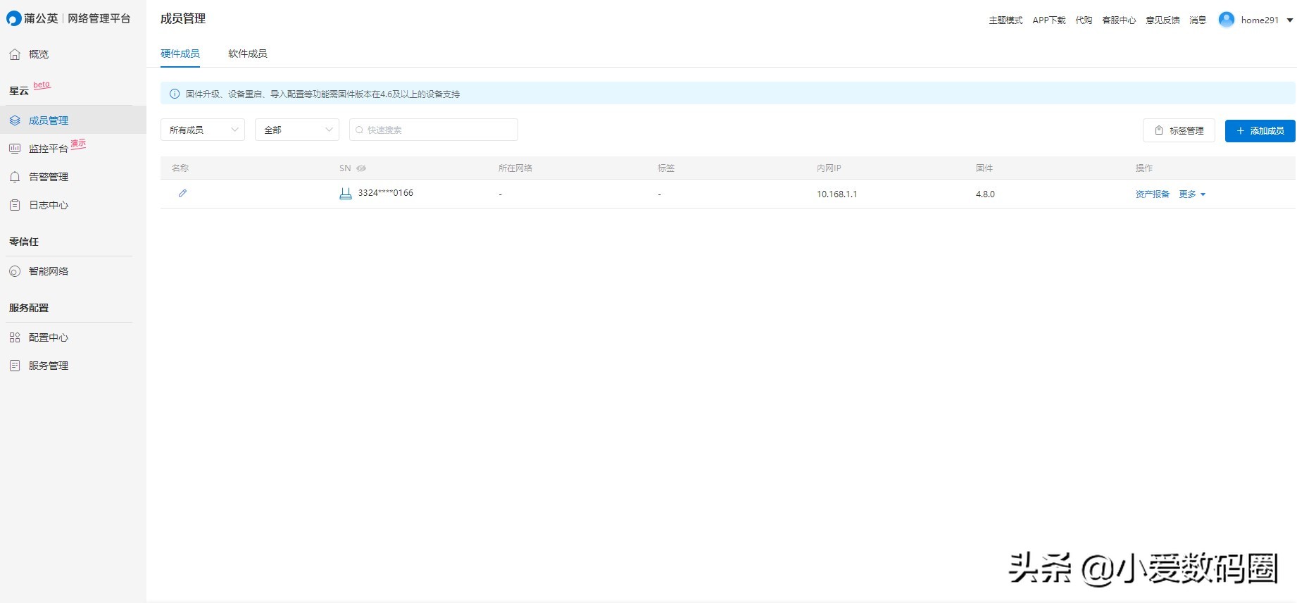Click the 智能网络 icon
Image resolution: width=1297 pixels, height=603 pixels.
15,271
